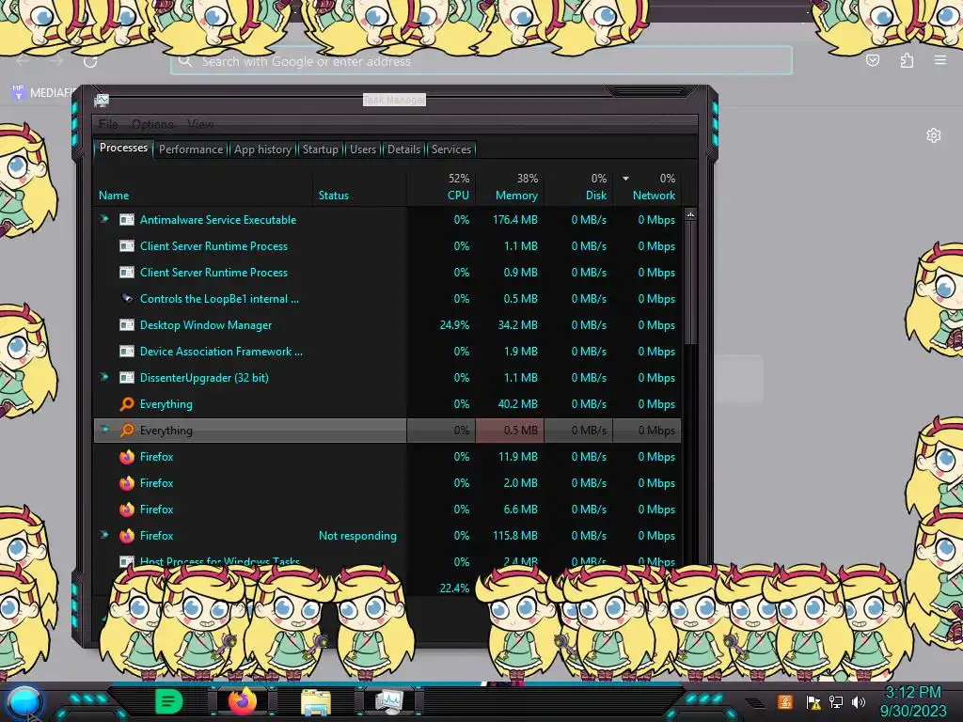Screen dimensions: 963x722
Task: Click the Firefox icon using 11.9 MB
Action: click(127, 457)
